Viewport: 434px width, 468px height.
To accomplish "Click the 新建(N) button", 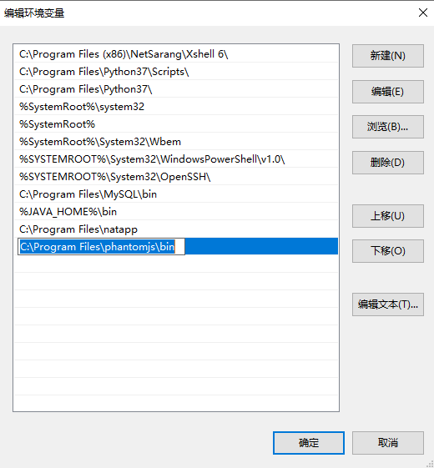I will click(388, 56).
